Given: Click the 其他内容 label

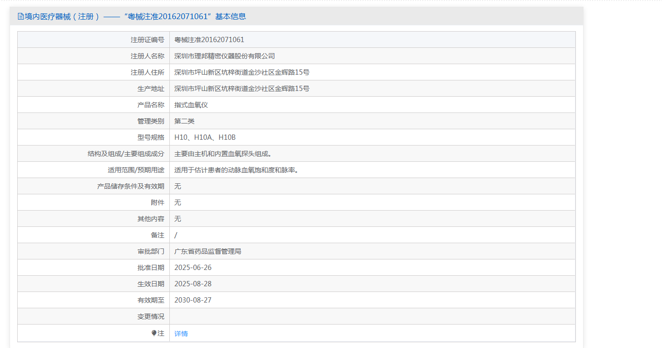Looking at the screenshot, I should pyautogui.click(x=151, y=219).
